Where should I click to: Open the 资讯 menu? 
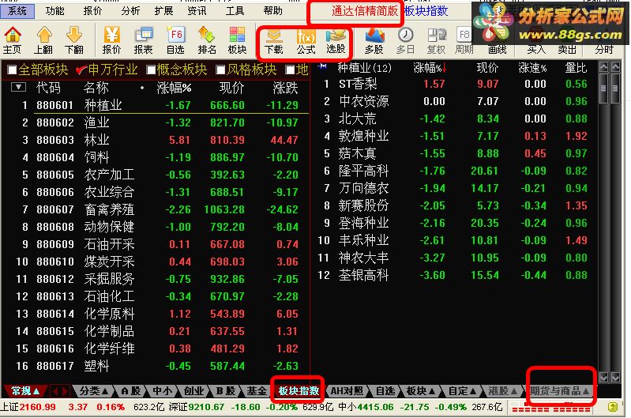[197, 11]
